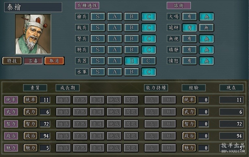249x157 pixels.
Task: Open the 兵種適性 section header
Action: [x=87, y=6]
